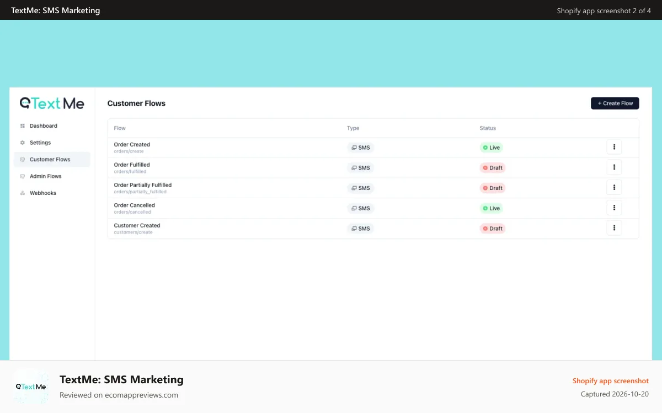Click the Flow column header

click(x=120, y=128)
